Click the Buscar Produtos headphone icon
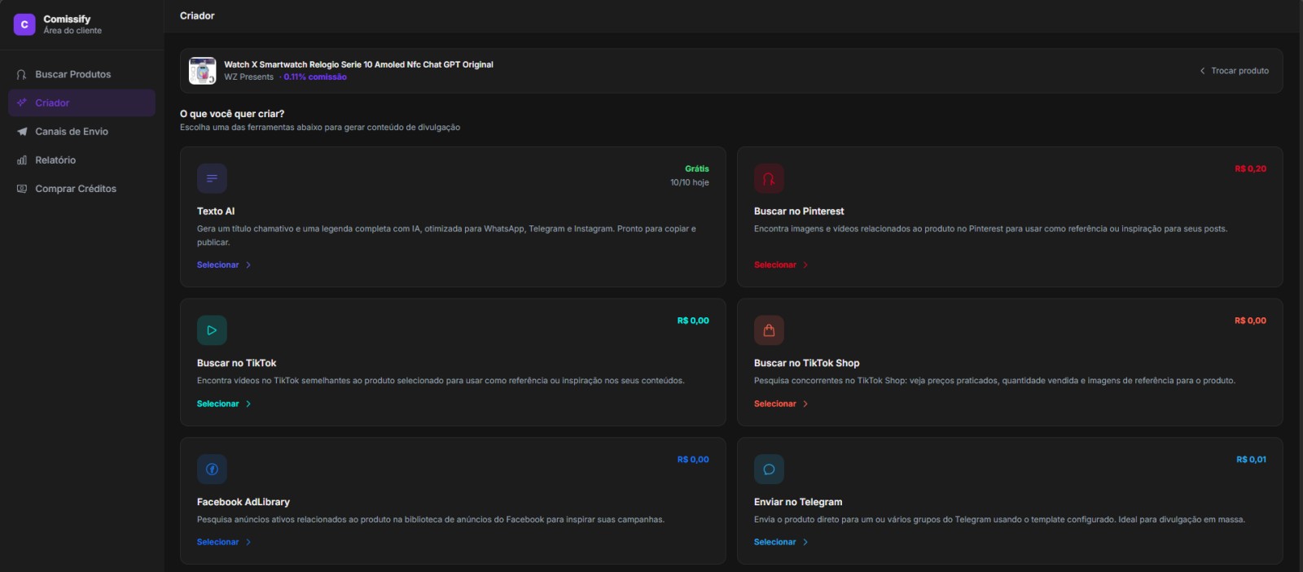Viewport: 1303px width, 572px height. click(x=22, y=74)
